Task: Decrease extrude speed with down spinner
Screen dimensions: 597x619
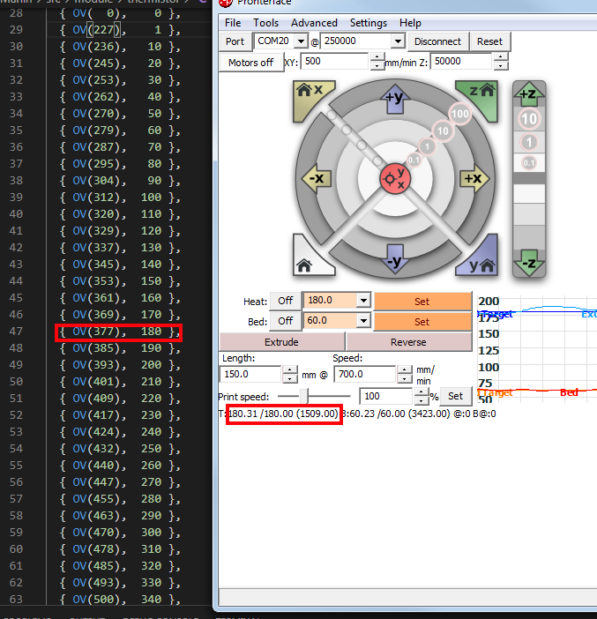Action: (x=404, y=378)
